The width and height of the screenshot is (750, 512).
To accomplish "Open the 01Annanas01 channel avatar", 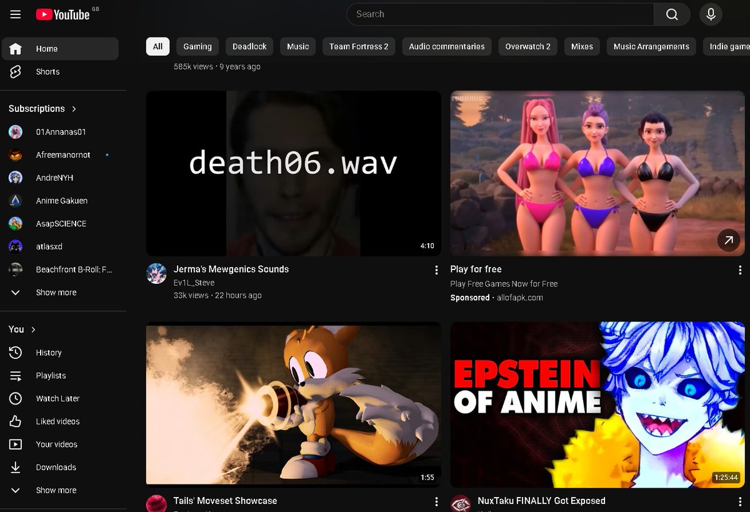I will point(16,132).
